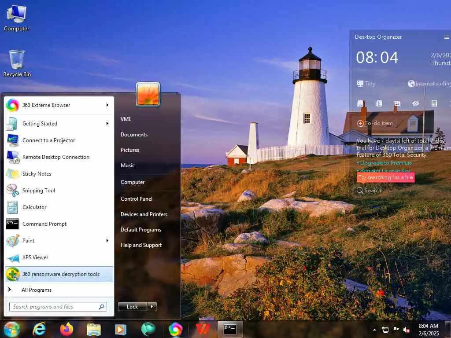This screenshot has width=451, height=338.
Task: Open Windows Explorer folder in taskbar
Action: click(x=94, y=329)
